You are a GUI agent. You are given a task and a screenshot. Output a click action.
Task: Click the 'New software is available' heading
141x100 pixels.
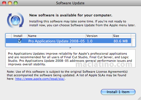(71, 15)
